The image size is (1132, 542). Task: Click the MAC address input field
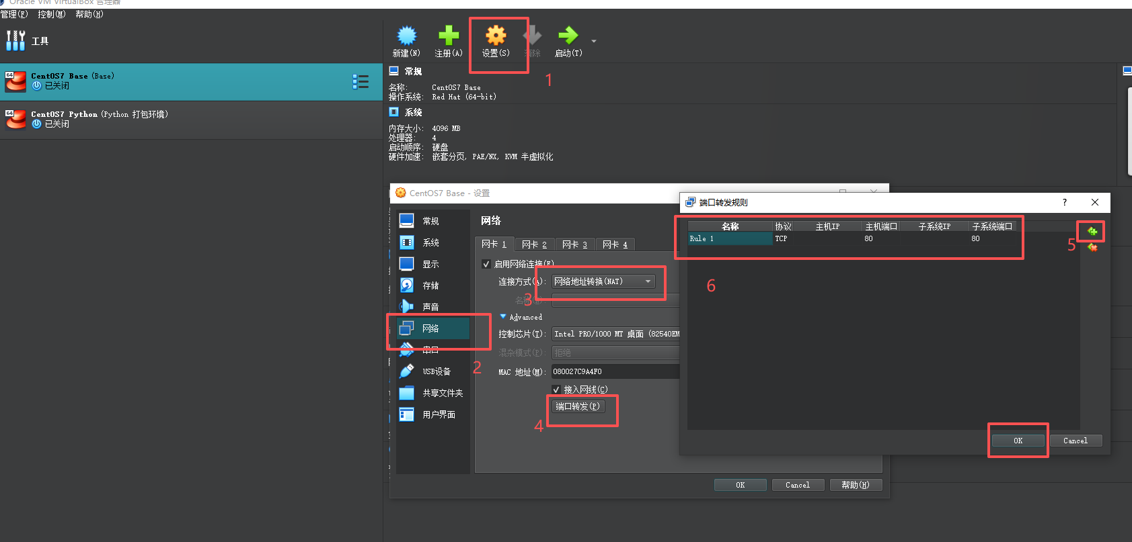click(x=615, y=371)
